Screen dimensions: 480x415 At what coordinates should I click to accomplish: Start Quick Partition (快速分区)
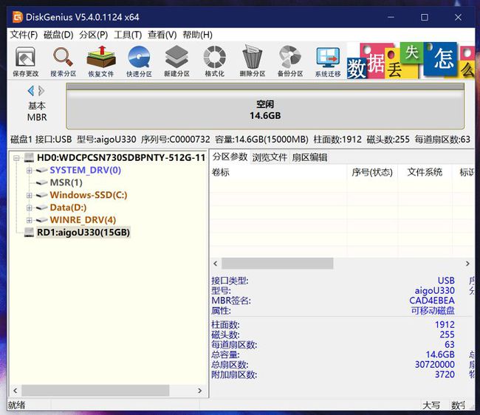(139, 61)
